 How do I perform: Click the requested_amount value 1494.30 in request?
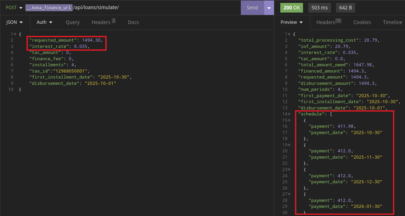[x=91, y=40]
